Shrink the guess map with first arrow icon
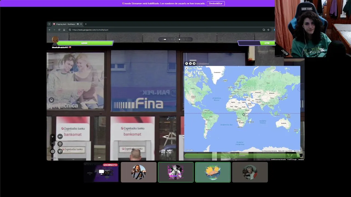Viewport: 351px width, 197px height. pos(186,63)
